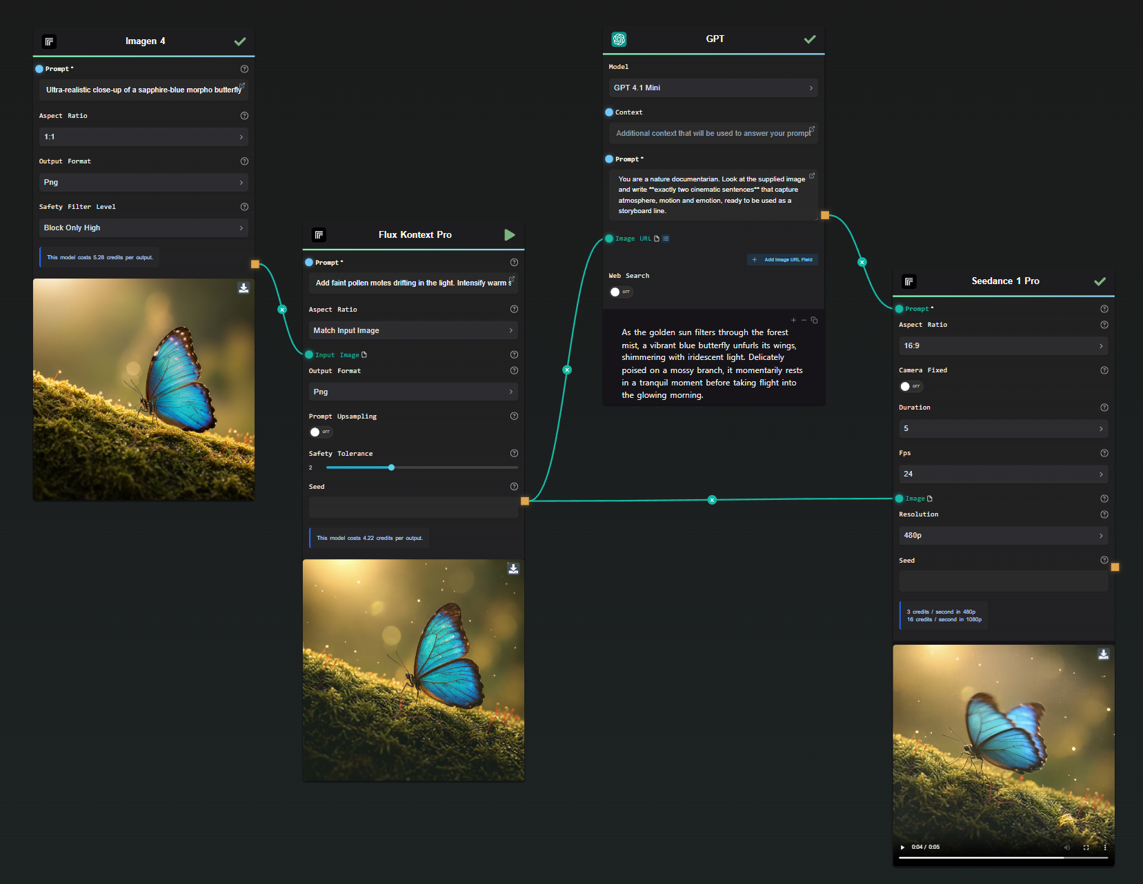Download the Seedance video output
This screenshot has height=884, width=1143.
point(1103,654)
